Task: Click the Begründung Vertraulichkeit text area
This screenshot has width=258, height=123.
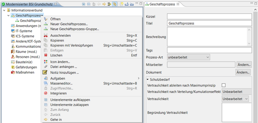Action: (237, 112)
